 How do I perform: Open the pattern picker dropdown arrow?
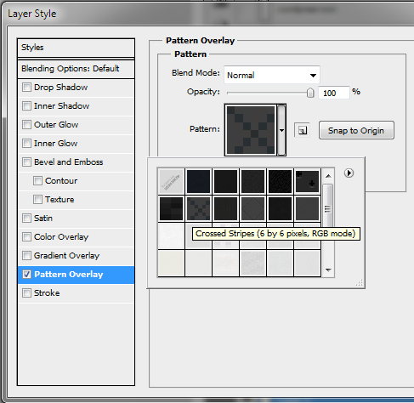[281, 130]
